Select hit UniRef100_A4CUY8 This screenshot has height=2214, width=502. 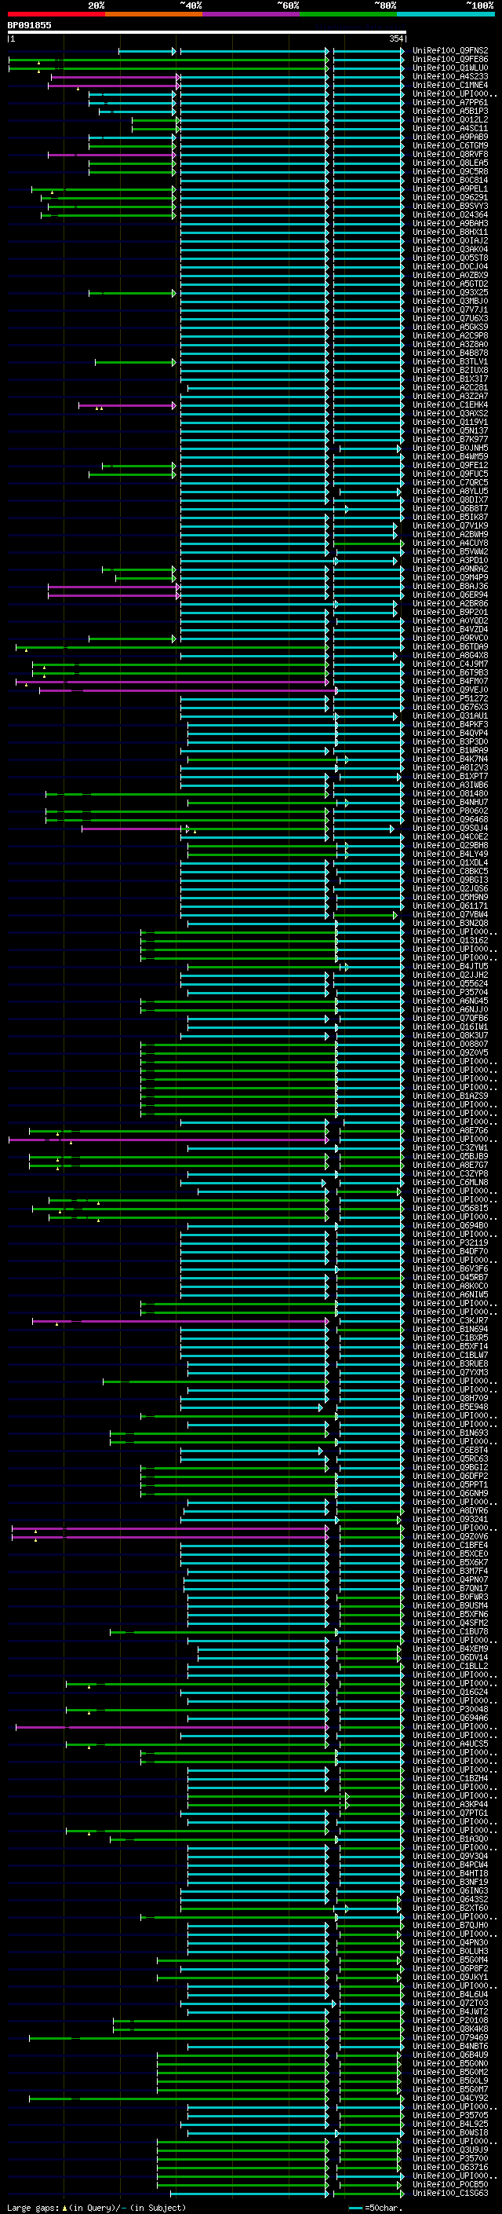tap(449, 543)
